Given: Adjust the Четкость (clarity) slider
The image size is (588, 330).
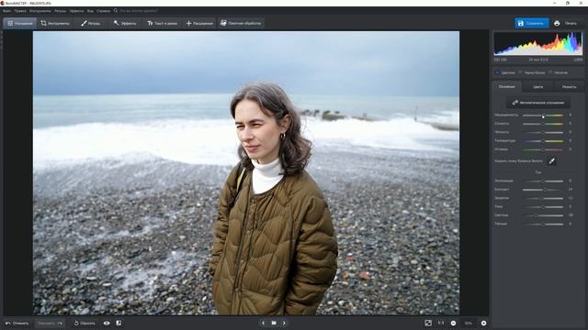Looking at the screenshot, I should coord(543,132).
